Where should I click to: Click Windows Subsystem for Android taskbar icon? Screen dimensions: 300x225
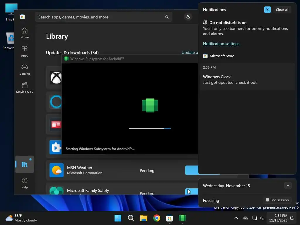[182, 218]
